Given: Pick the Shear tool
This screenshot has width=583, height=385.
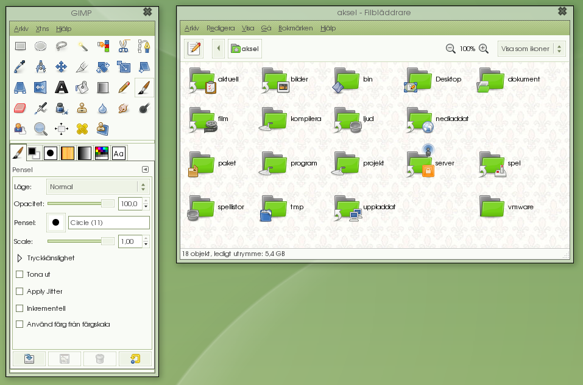Looking at the screenshot, I should [x=144, y=67].
